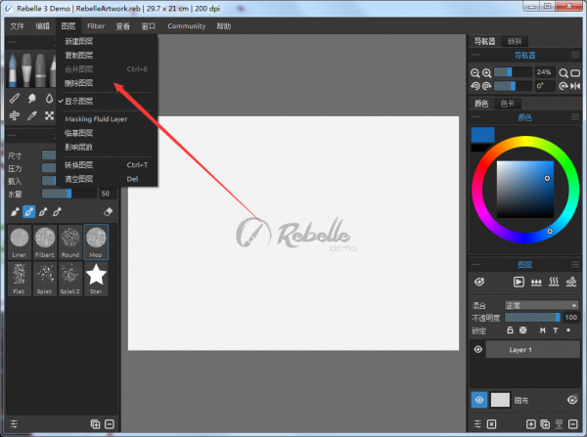Viewport: 587px width, 437px height.
Task: Click the canvas texture thumbnail
Action: pyautogui.click(x=500, y=399)
